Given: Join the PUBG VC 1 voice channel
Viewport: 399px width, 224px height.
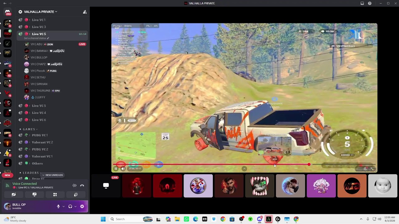Looking at the screenshot, I should click(x=52, y=135).
